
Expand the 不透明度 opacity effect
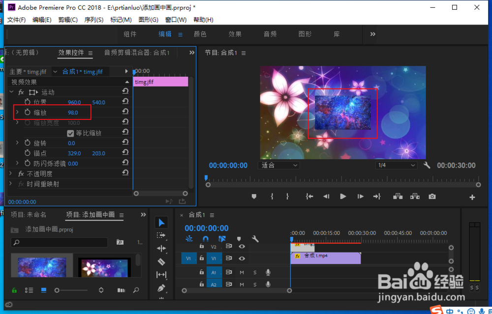[x=11, y=173]
